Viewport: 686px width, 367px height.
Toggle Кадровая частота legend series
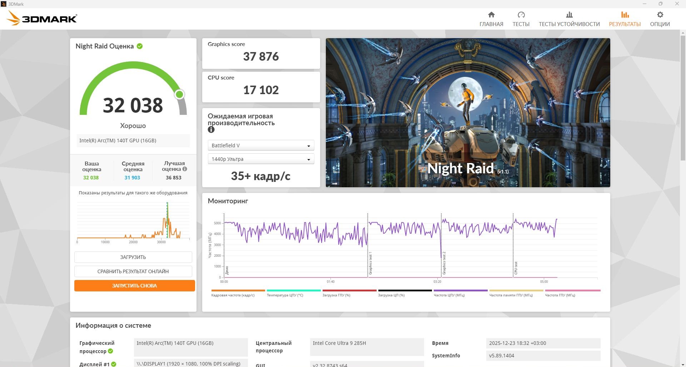tap(238, 293)
